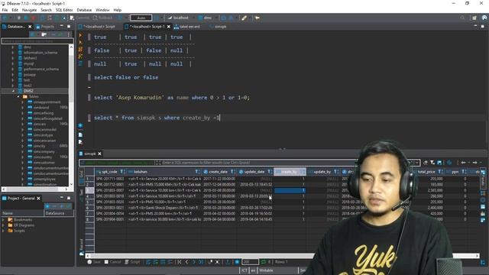Click the Script button below results

click(132, 262)
